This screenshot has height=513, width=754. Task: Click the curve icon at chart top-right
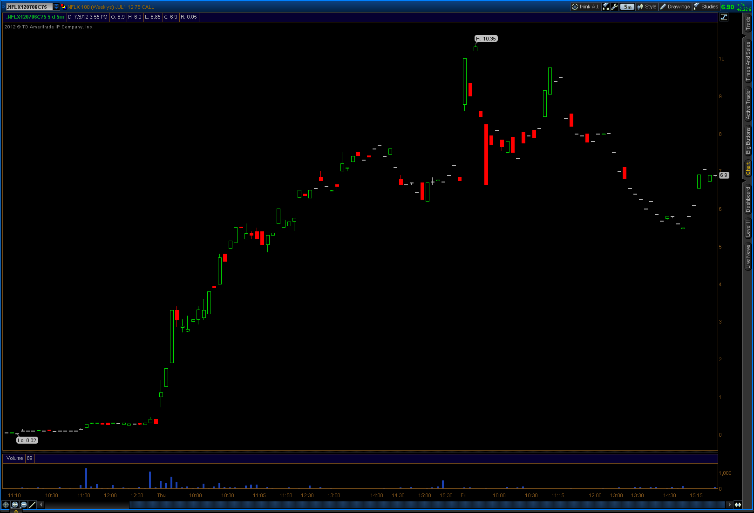point(724,17)
